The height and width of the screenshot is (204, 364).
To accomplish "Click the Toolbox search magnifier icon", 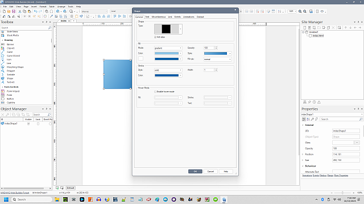I will coord(49,28).
